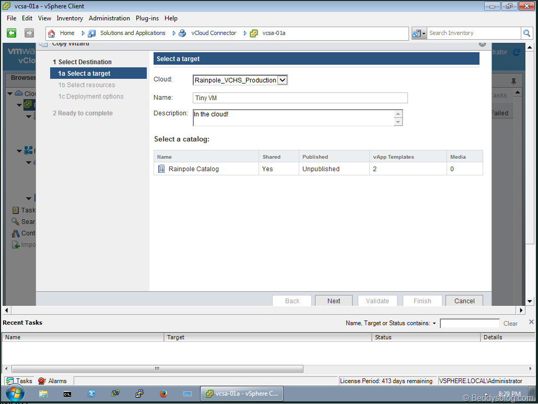Click the Rainpole Catalog icon

161,169
